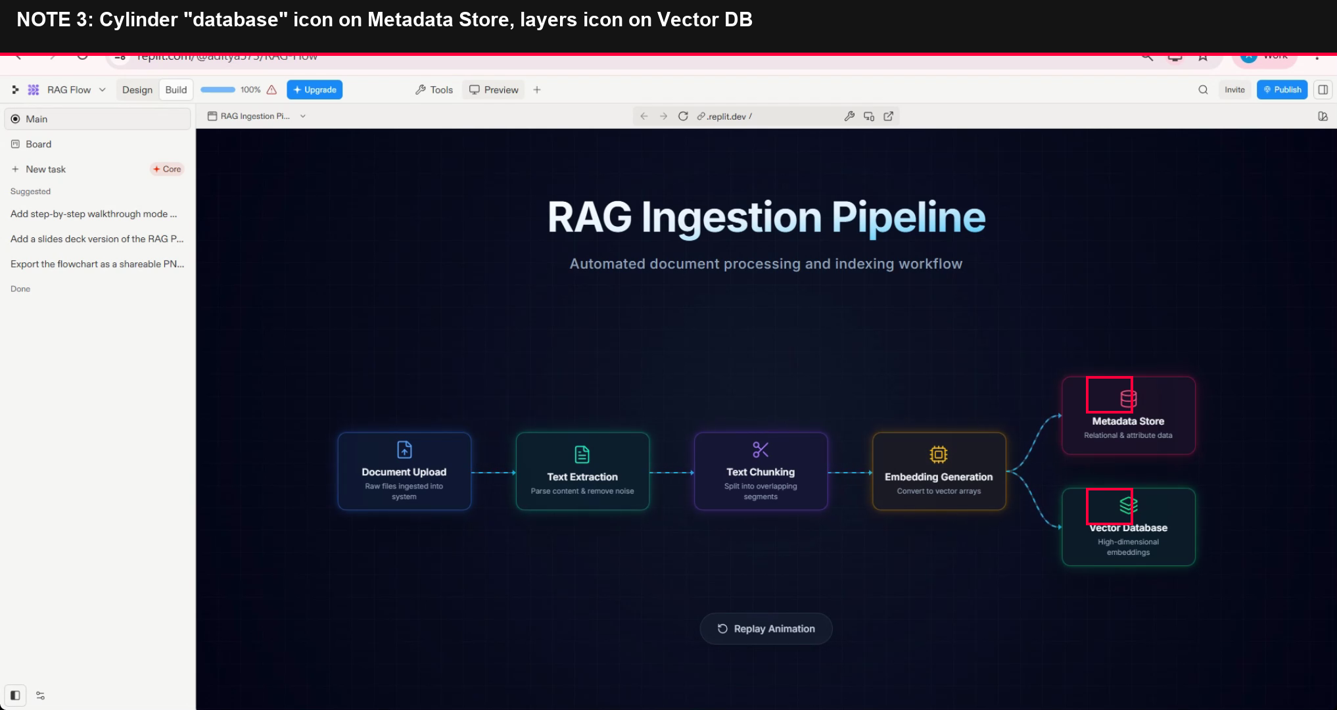Click the database cylinder icon on Metadata Store

click(x=1129, y=398)
